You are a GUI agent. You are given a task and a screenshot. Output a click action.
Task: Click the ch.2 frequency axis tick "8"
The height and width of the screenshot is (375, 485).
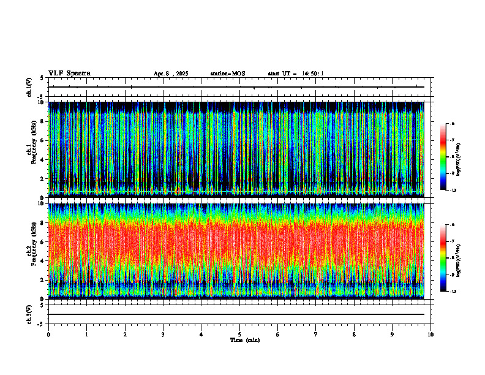click(43, 223)
